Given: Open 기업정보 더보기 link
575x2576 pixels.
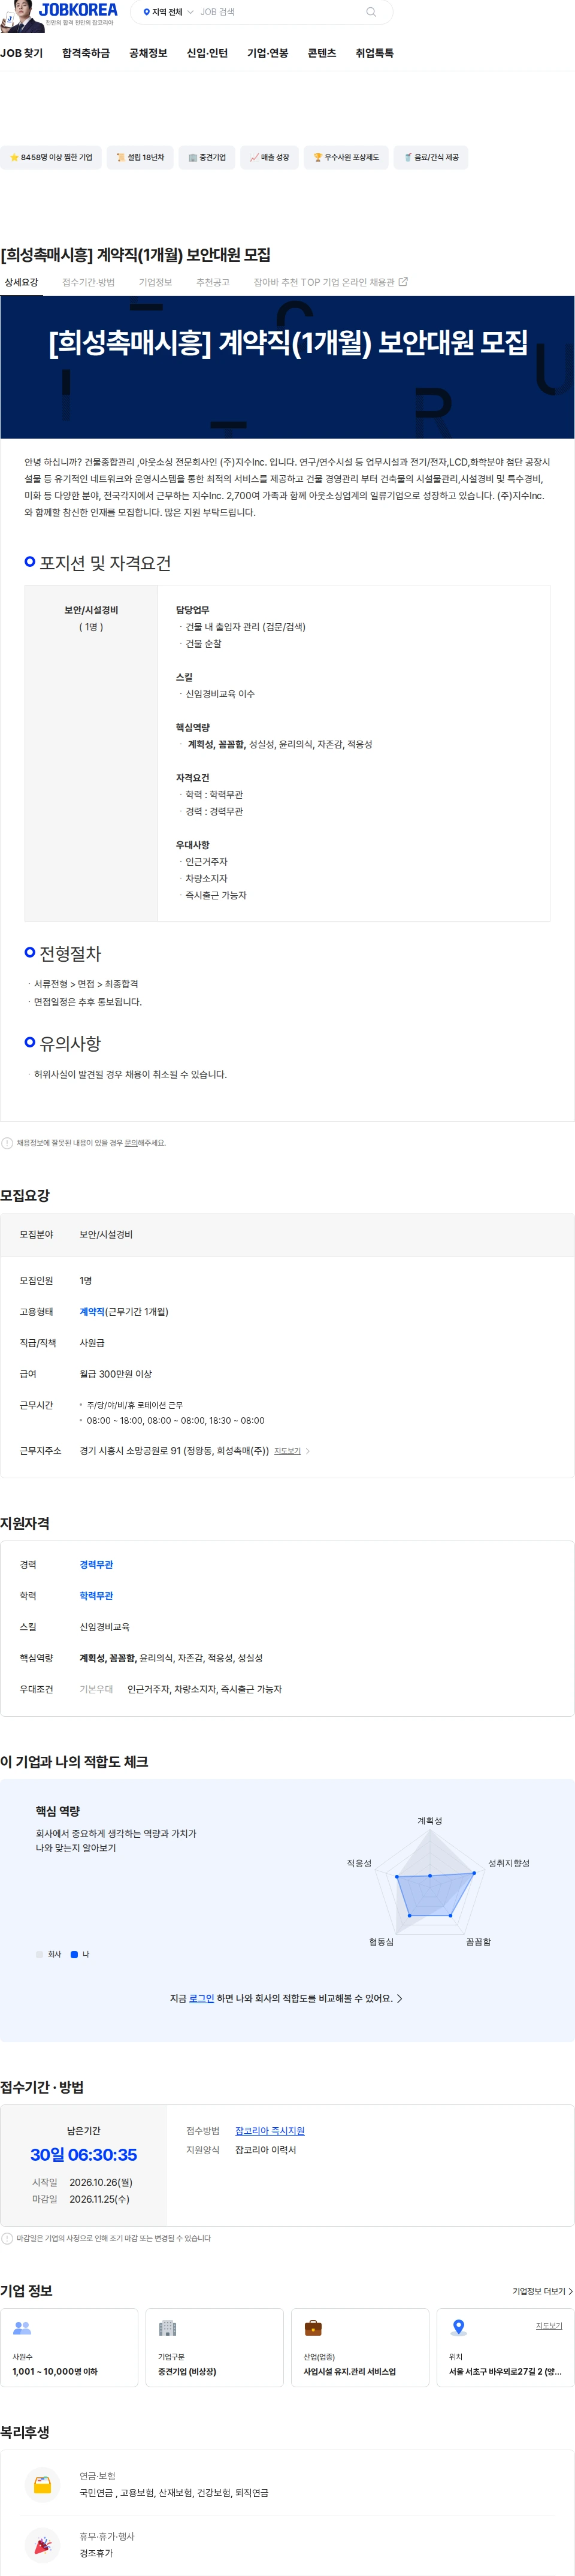Looking at the screenshot, I should [x=543, y=2291].
